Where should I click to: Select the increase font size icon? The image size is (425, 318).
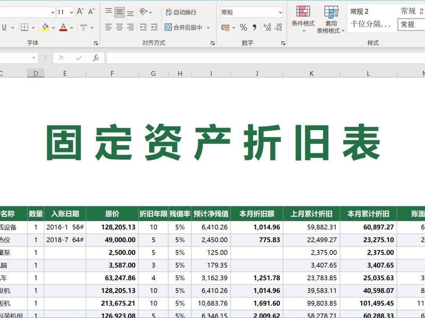(80, 12)
